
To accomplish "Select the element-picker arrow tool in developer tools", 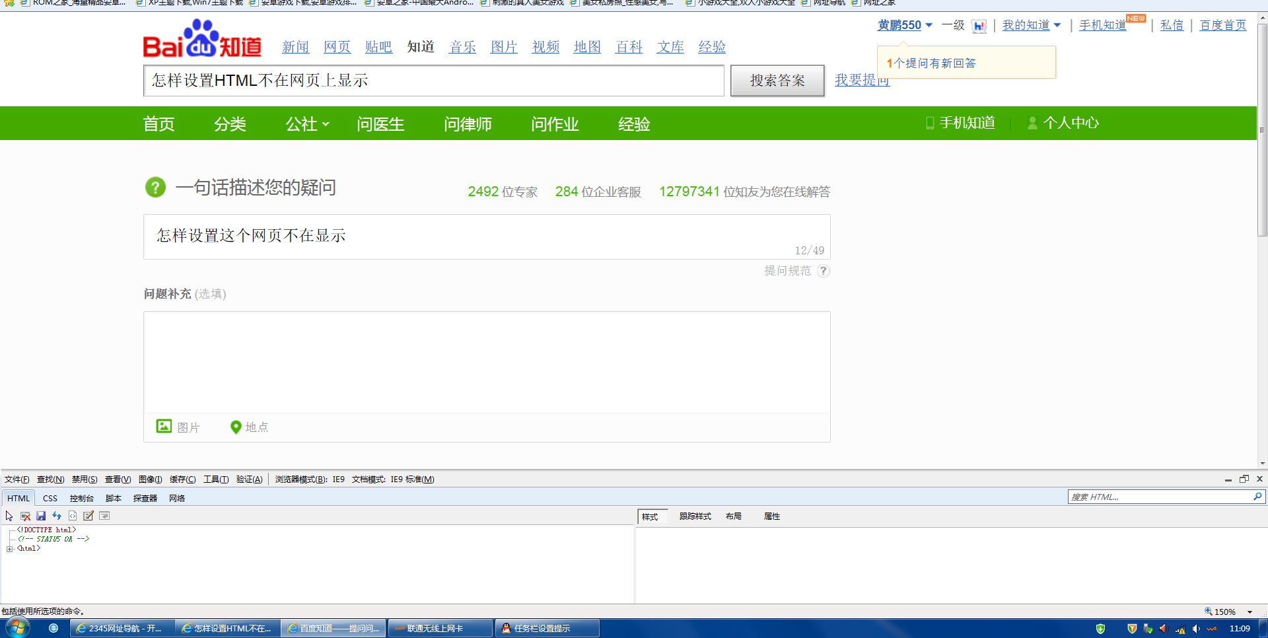I will pyautogui.click(x=9, y=516).
